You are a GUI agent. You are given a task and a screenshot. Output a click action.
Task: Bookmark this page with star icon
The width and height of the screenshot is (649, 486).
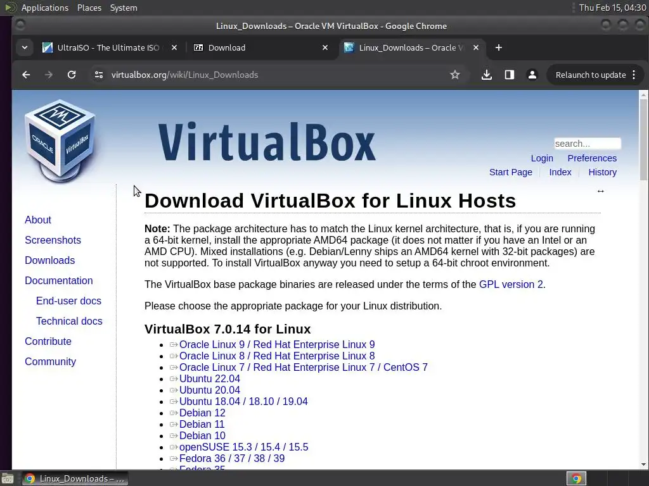(x=455, y=75)
